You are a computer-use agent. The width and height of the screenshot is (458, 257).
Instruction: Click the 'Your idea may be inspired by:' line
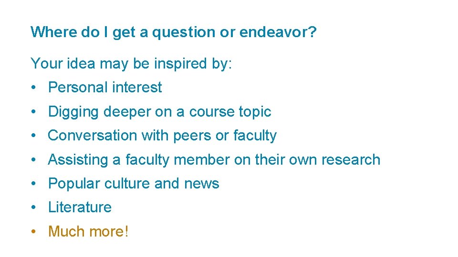pyautogui.click(x=131, y=63)
